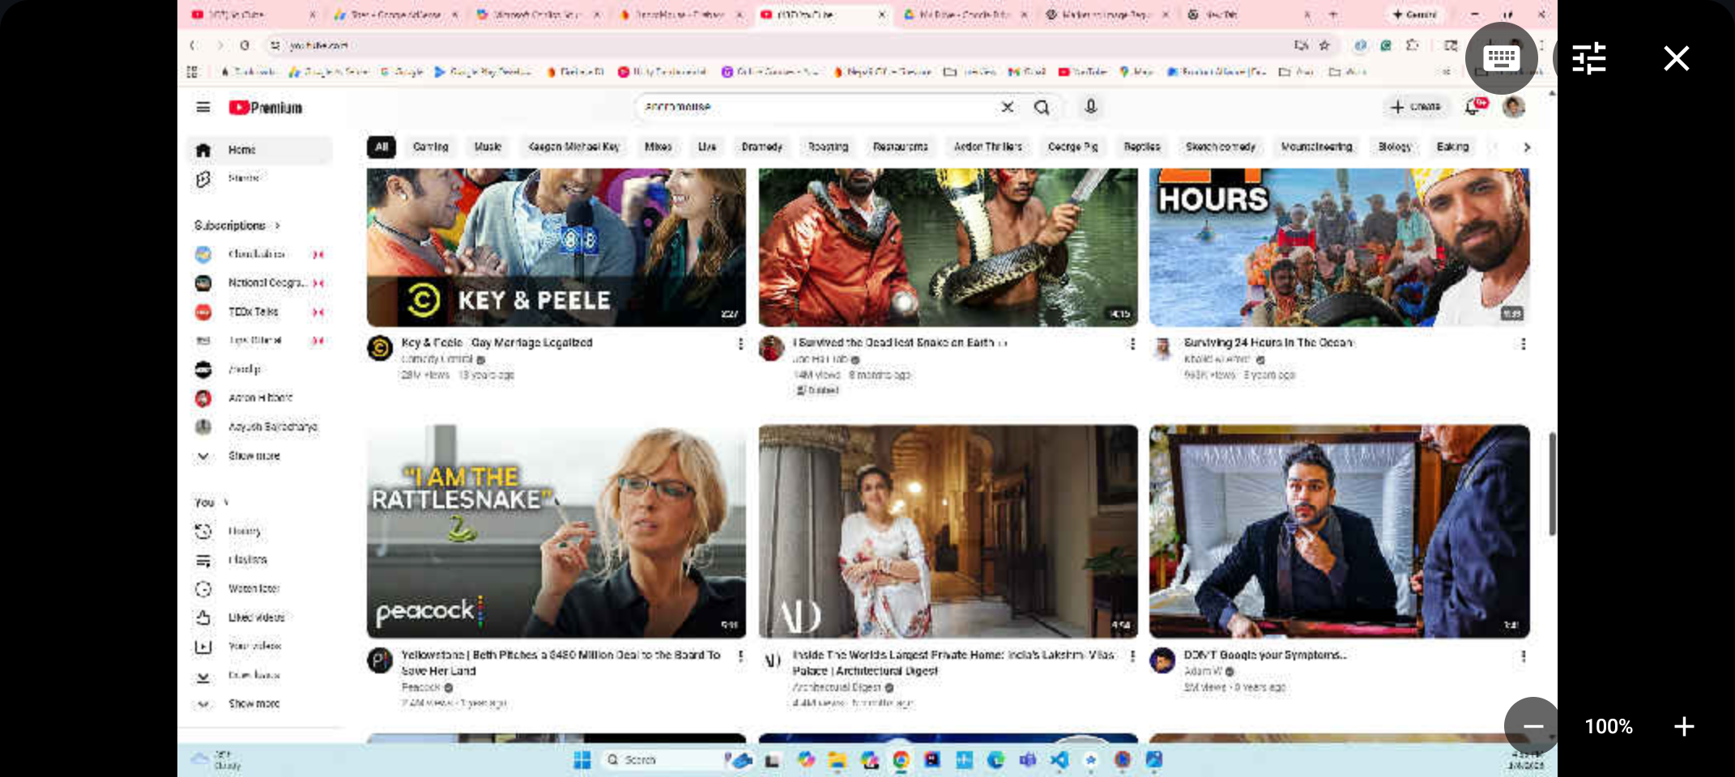Expand Show more under Subscriptions
This screenshot has height=777, width=1735.
pos(254,456)
